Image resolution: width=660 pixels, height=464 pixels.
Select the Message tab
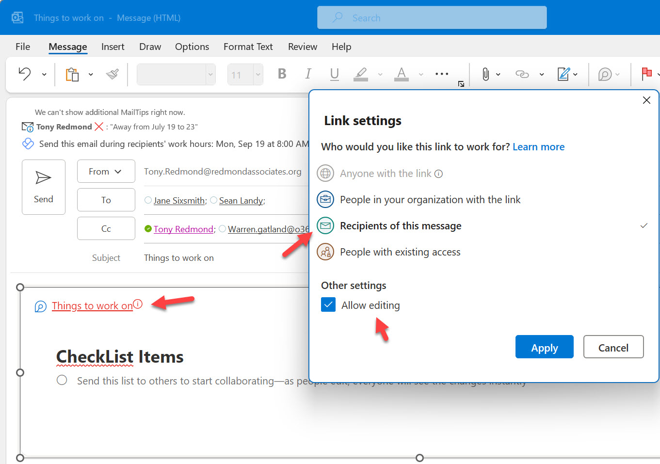pos(68,47)
